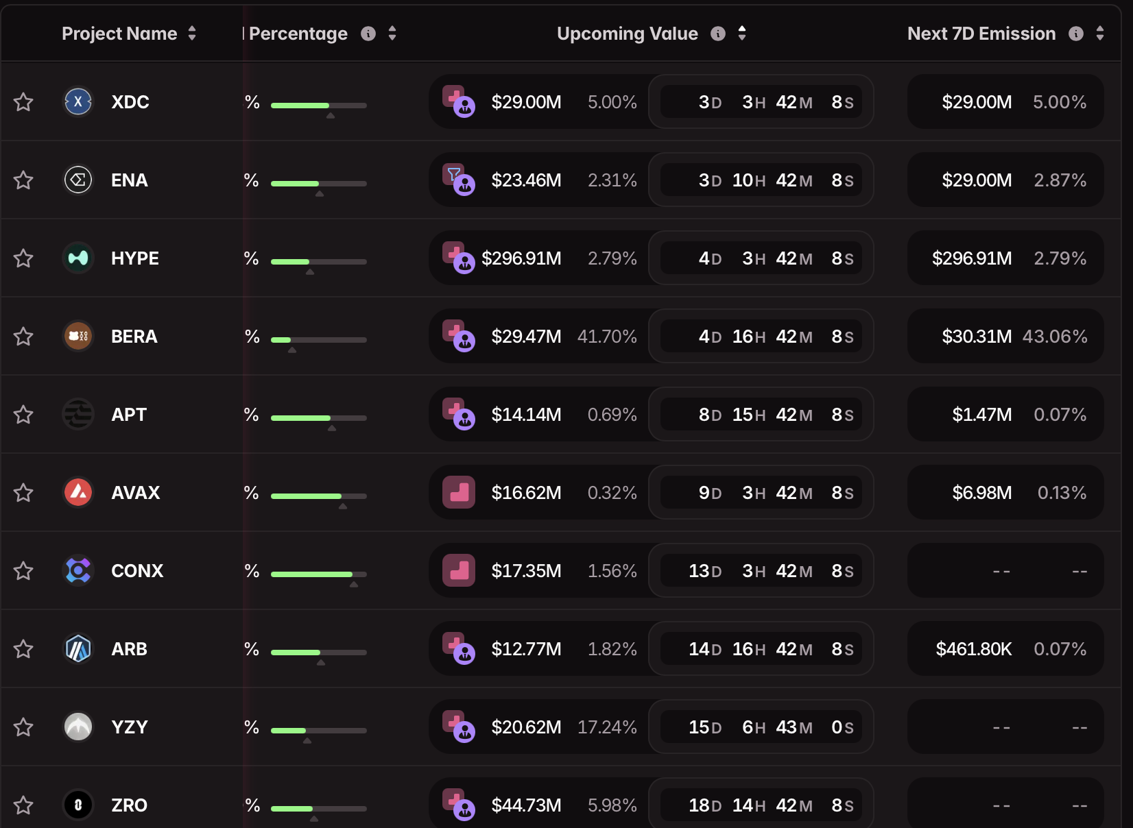Click the AVAX red logo icon

click(78, 493)
